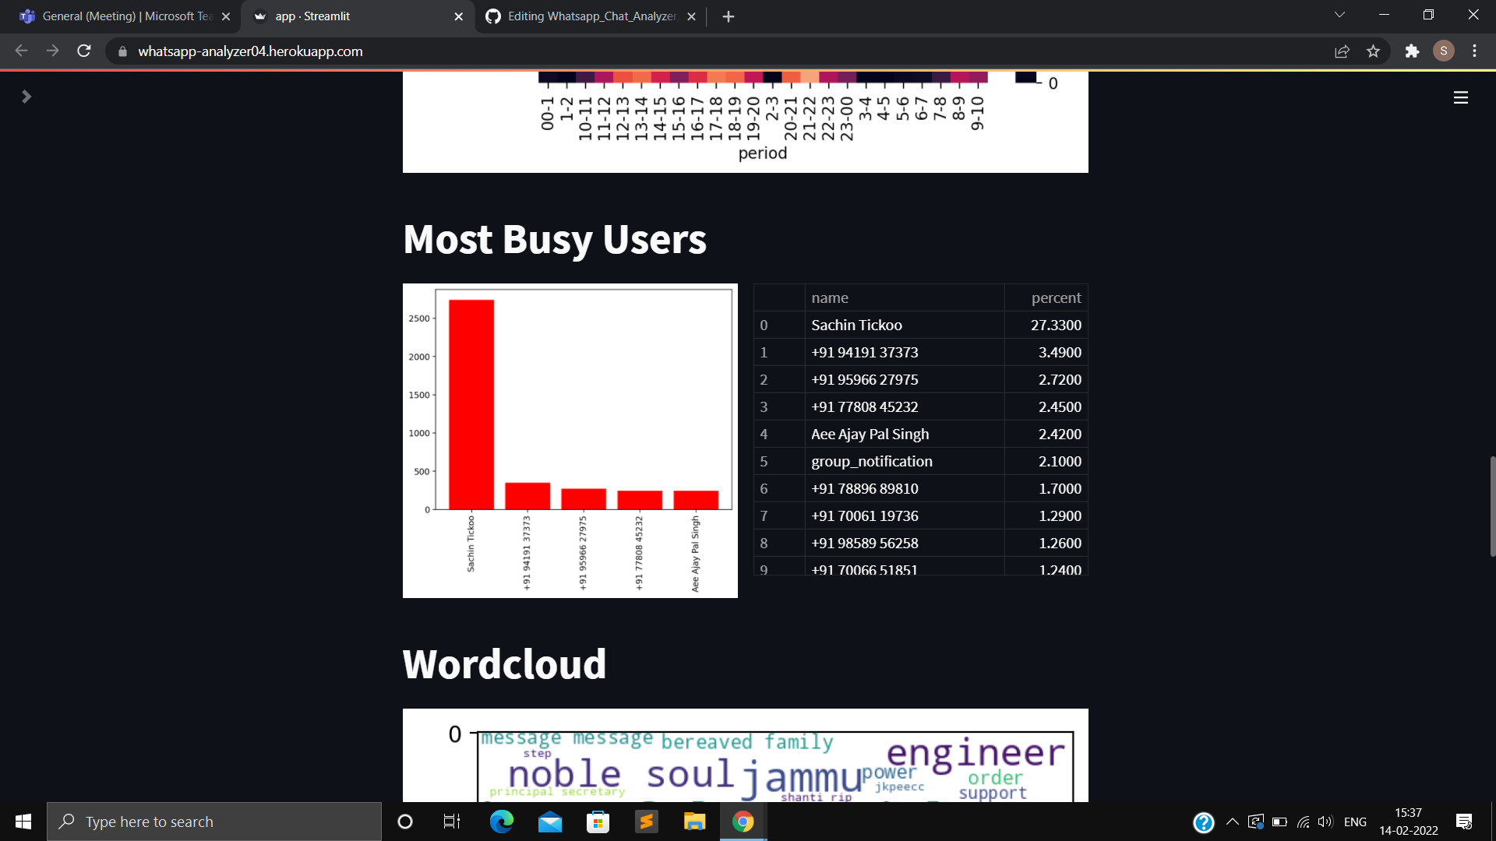Open a new browser tab
Screen dimensions: 1496x841
[x=728, y=16]
